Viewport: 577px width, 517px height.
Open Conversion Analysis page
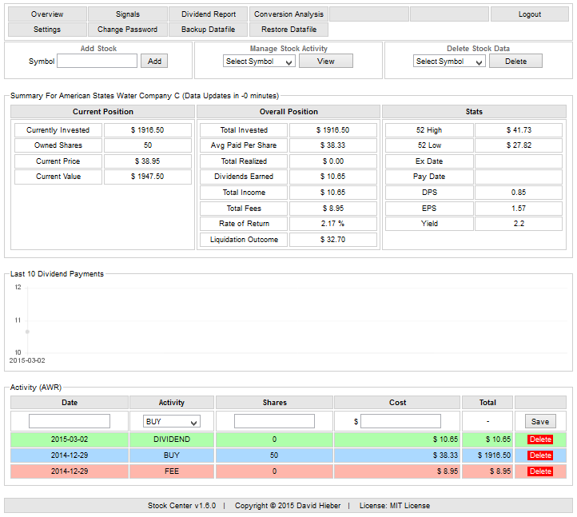click(x=288, y=14)
